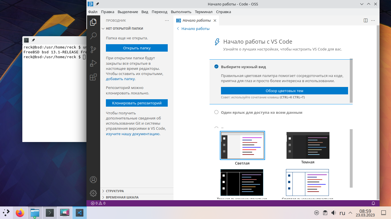
Task: Click the show desktop button in the panel
Action: [384, 213]
